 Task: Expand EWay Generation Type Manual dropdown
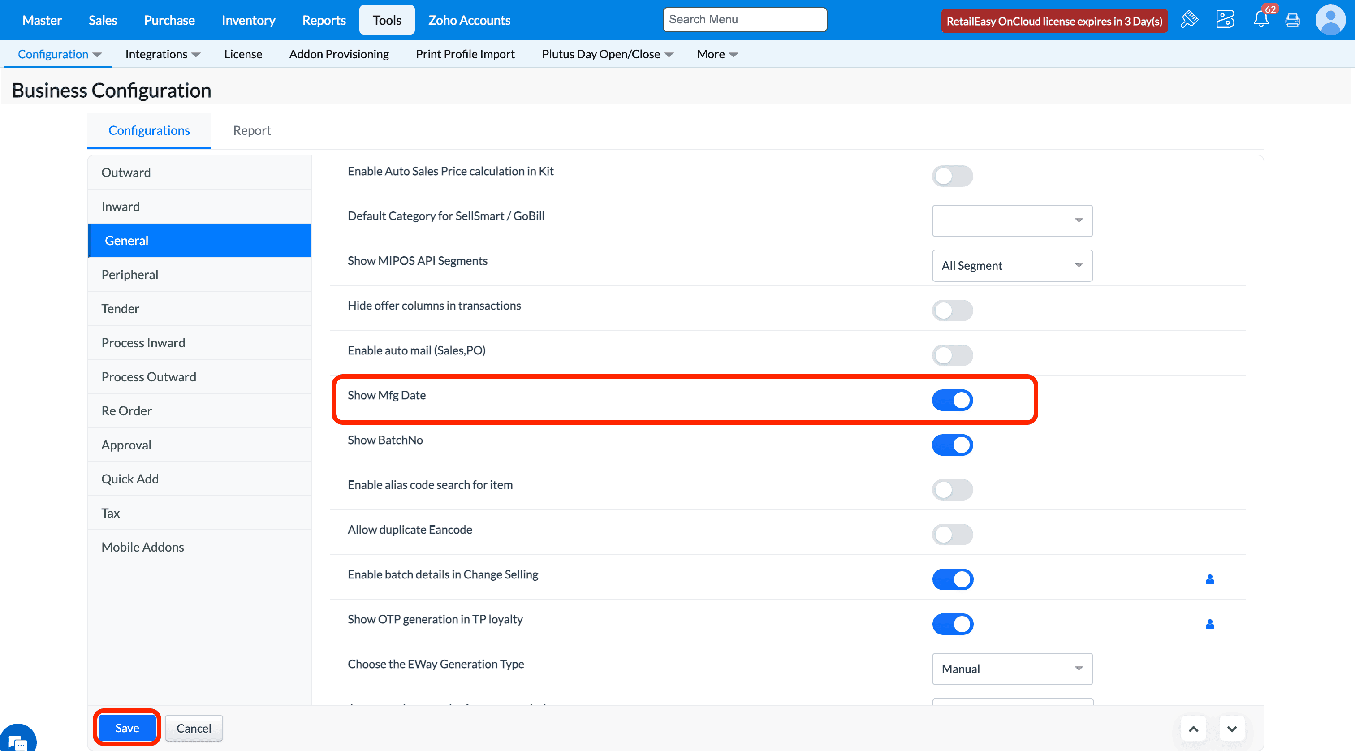[x=1012, y=669]
